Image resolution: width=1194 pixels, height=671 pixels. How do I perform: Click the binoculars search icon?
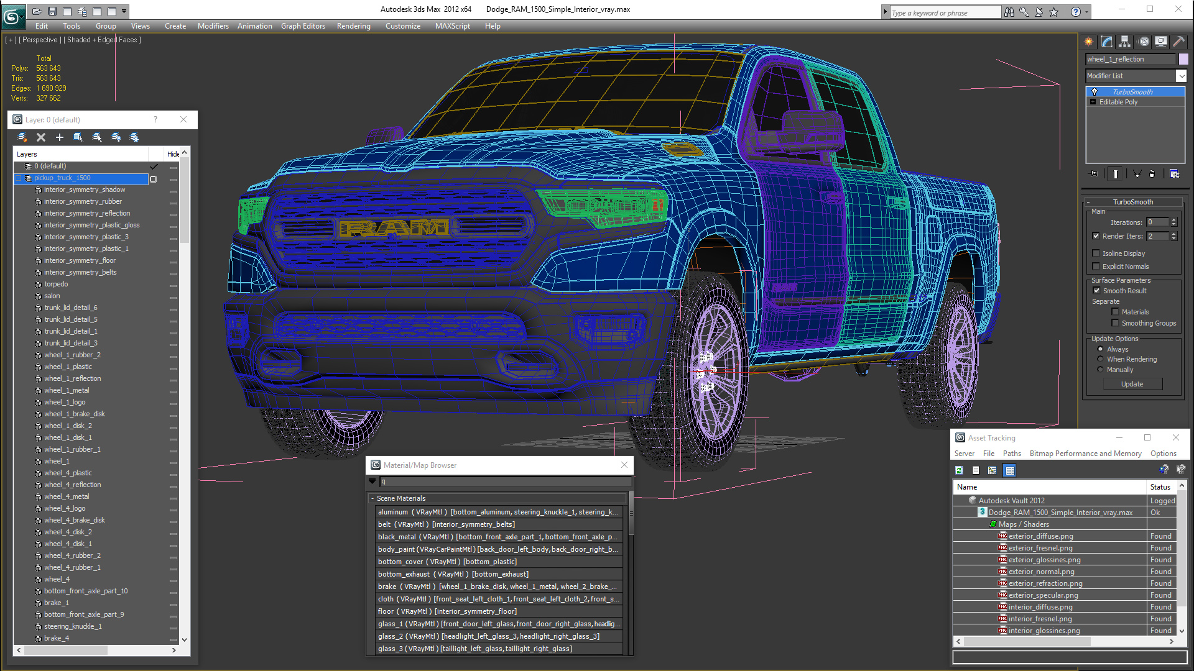click(x=1009, y=12)
